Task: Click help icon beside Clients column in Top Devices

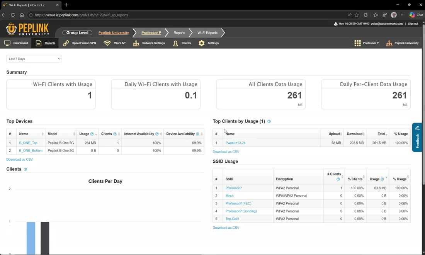Action: pos(115,134)
